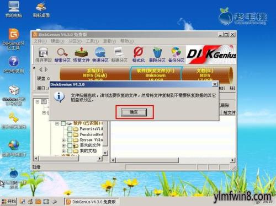Click the 确定 button in the dialog
This screenshot has height=206, width=276.
[134, 112]
